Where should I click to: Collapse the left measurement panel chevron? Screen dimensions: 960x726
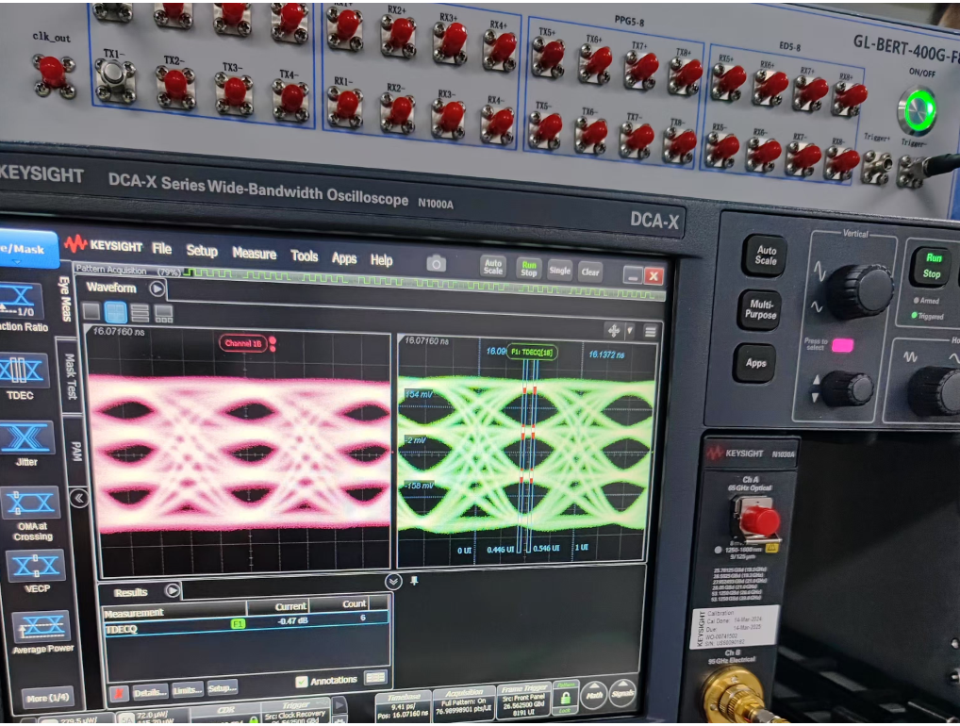pos(79,498)
